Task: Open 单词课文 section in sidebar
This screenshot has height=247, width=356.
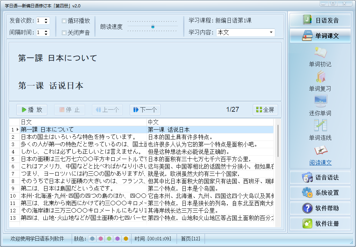Action: point(320,36)
